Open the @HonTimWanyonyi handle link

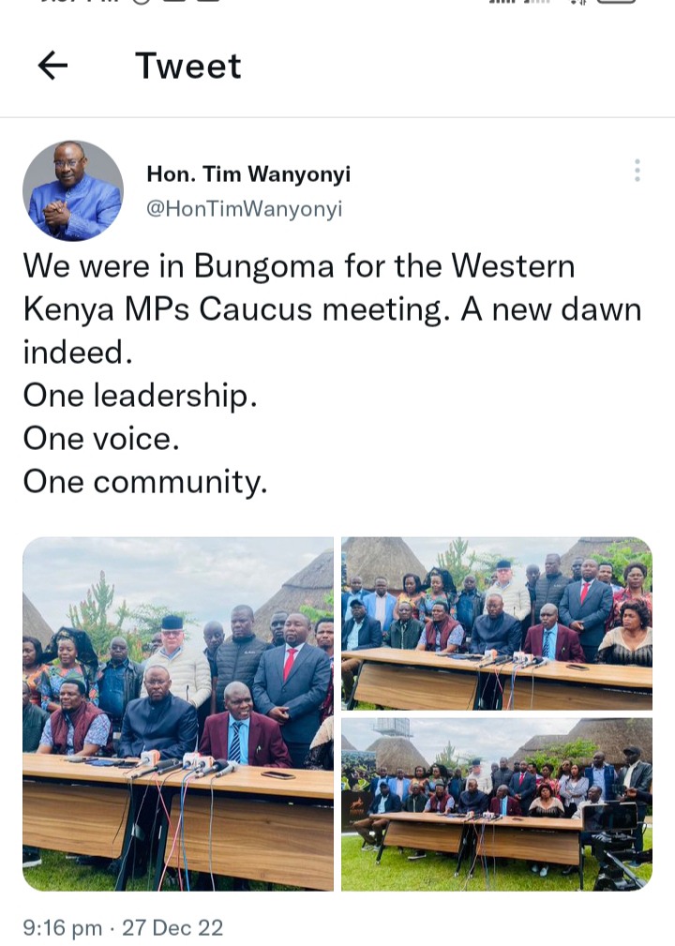(x=245, y=209)
